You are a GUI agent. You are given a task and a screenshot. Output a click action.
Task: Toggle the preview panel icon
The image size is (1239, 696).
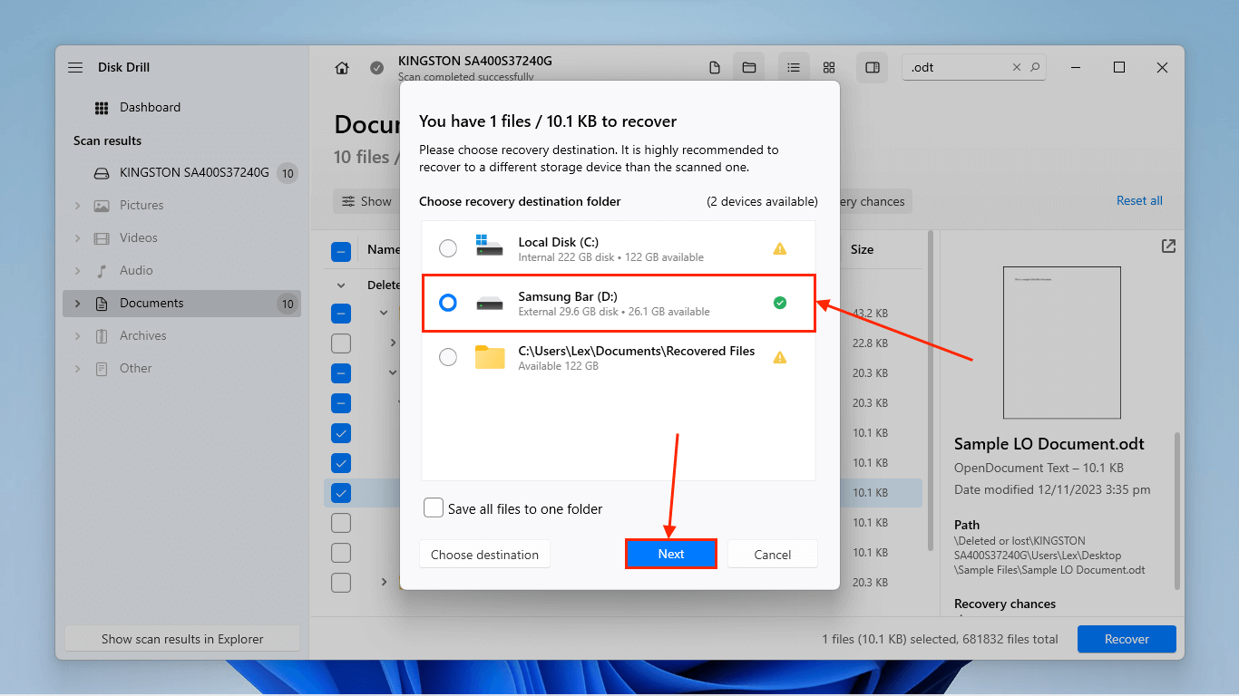(873, 68)
